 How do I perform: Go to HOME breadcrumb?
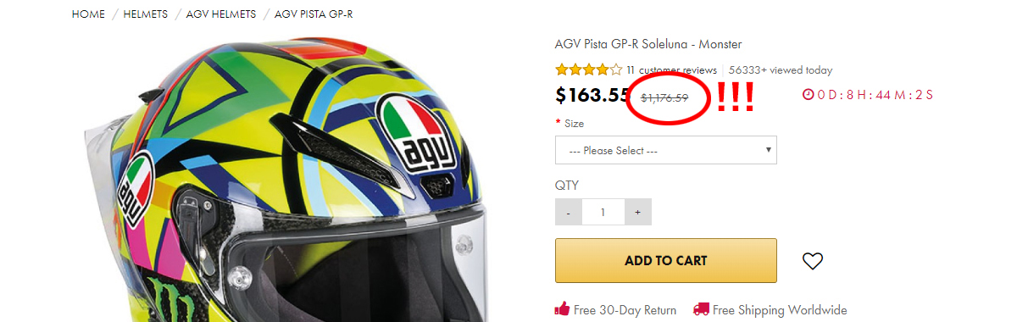(x=89, y=15)
